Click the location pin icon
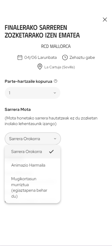Screen dimensions: 112x246 pos(40,67)
